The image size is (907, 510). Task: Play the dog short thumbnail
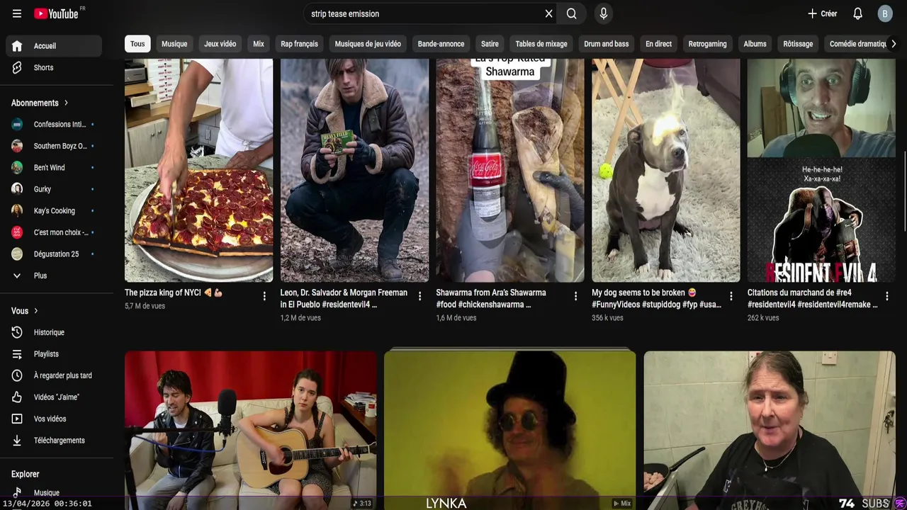666,170
